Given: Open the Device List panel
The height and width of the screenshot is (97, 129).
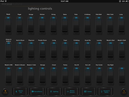Looking at the screenshot, I should tap(20, 92).
